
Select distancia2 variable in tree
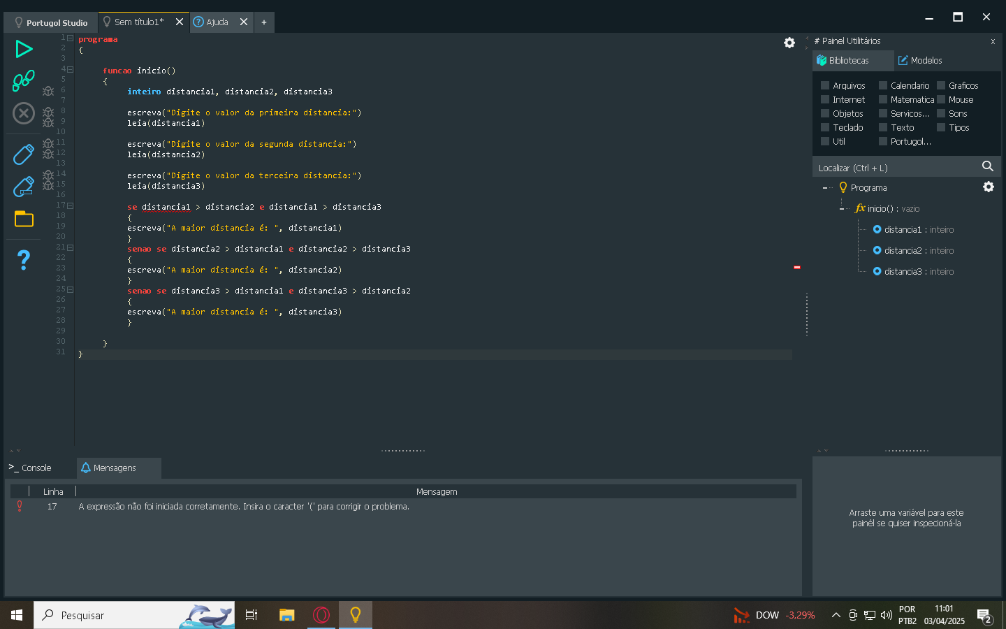(x=913, y=250)
